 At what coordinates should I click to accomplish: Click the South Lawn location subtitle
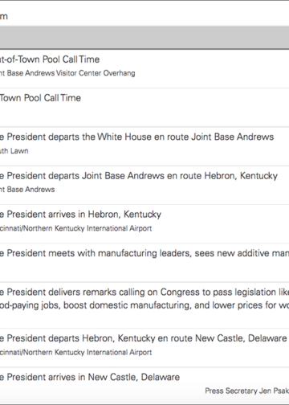coord(14,151)
